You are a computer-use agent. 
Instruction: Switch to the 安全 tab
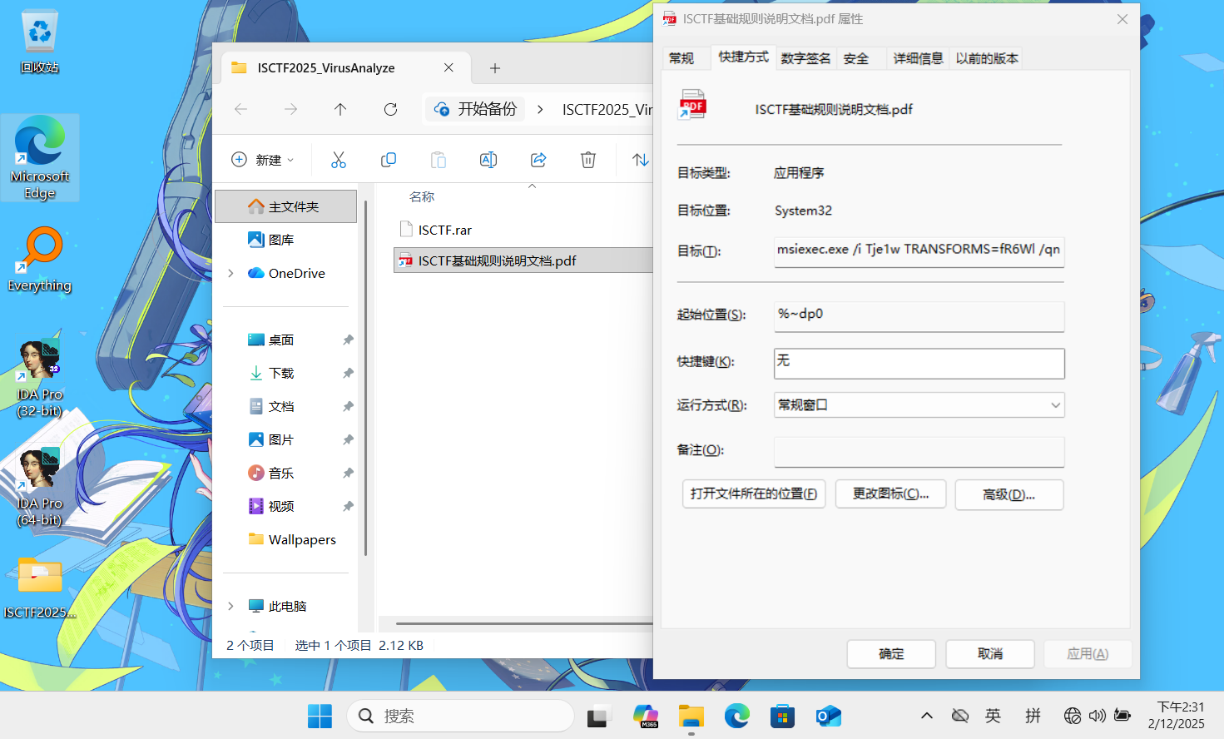pos(856,58)
